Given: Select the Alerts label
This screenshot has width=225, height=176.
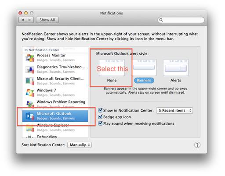Looking at the screenshot, I should [176, 80].
